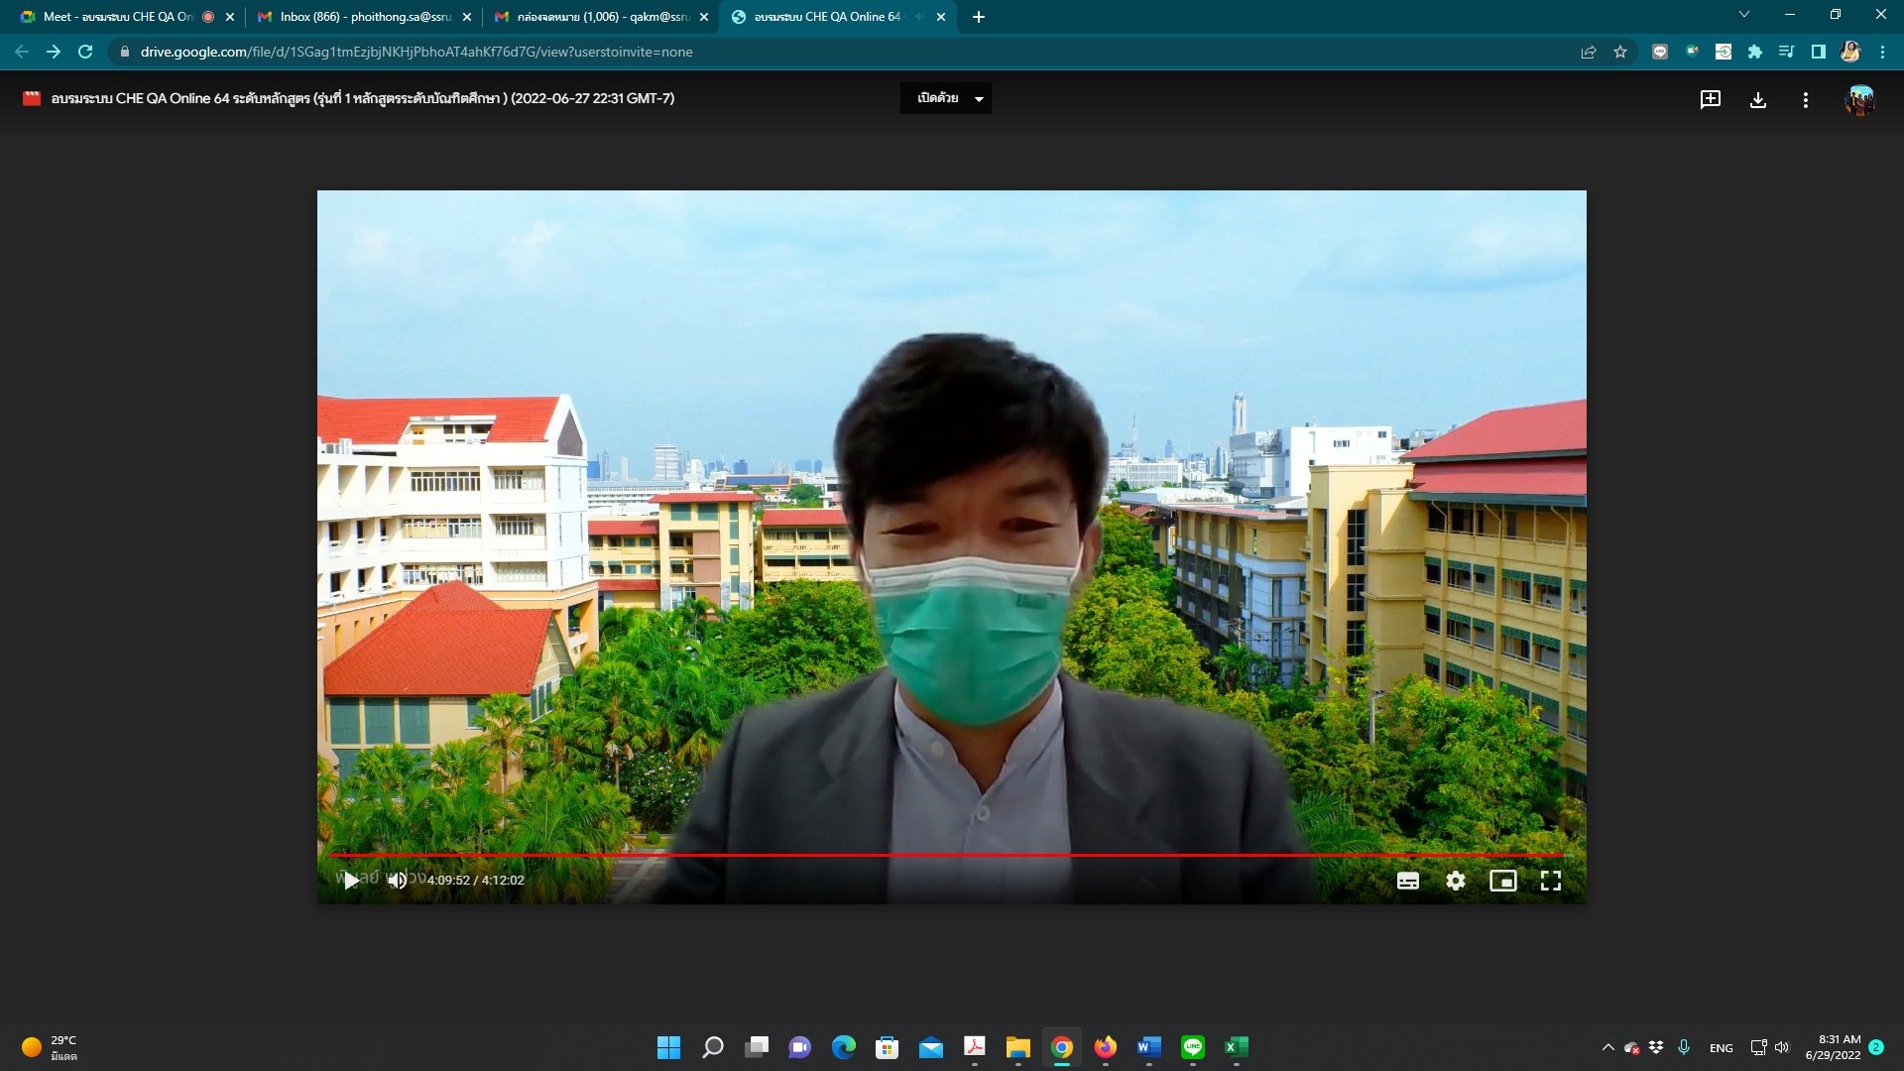This screenshot has height=1071, width=1904.
Task: Open the three-dot more actions menu
Action: pos(1805,99)
